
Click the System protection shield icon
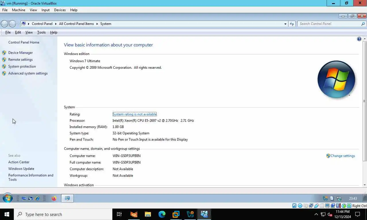point(4,66)
